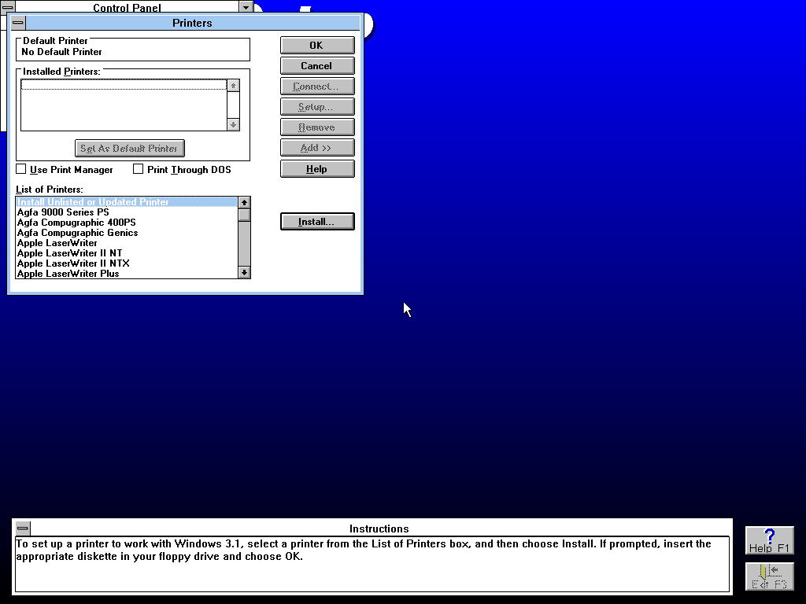
Task: Click the Setup... button
Action: [317, 107]
